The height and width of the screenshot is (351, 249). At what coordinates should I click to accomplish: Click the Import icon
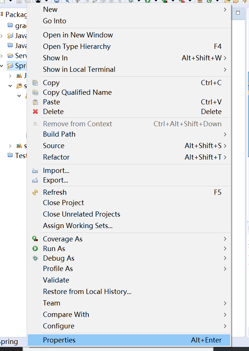click(36, 171)
